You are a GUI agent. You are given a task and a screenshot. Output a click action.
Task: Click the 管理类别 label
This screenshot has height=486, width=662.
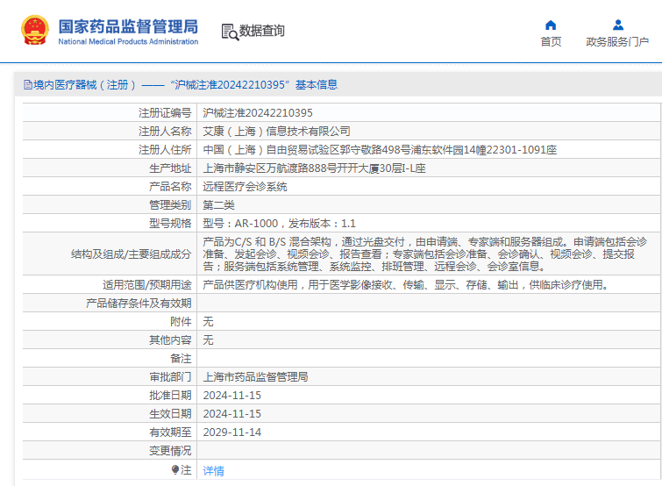170,204
